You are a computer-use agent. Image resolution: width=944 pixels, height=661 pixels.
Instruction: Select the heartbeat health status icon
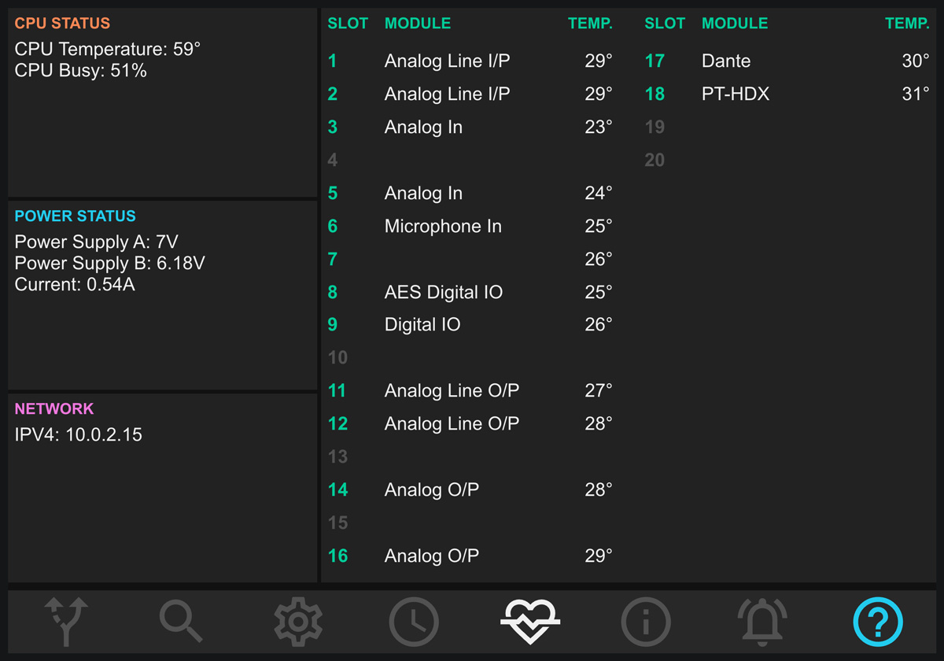click(x=529, y=622)
